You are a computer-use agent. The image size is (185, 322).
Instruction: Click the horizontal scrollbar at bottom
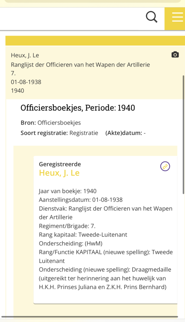coord(89,316)
